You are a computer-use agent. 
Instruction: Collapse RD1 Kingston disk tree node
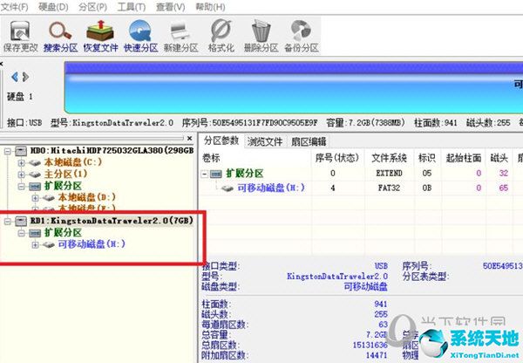tap(8, 221)
